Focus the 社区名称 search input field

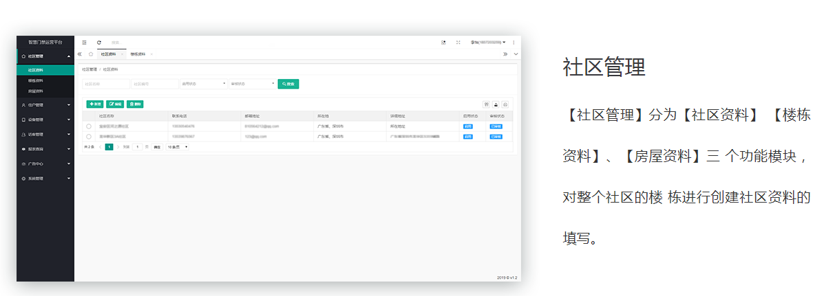click(106, 83)
